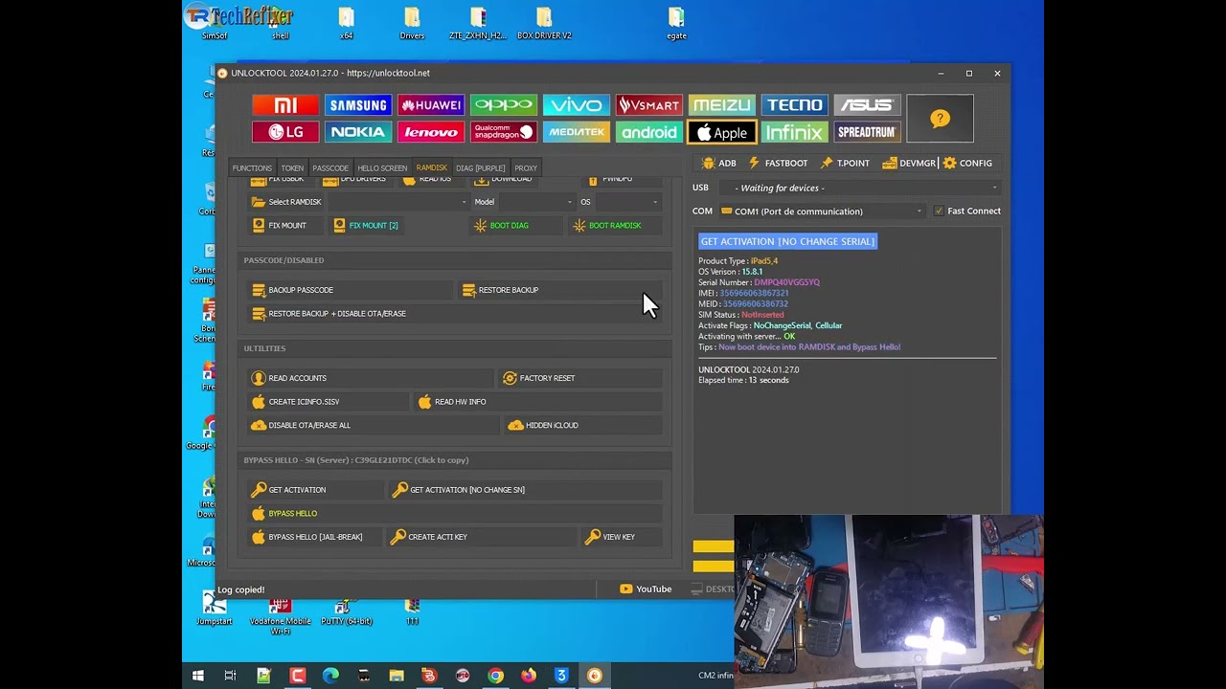Select the LG brand logo
Screen dimensions: 1226x689
point(285,132)
